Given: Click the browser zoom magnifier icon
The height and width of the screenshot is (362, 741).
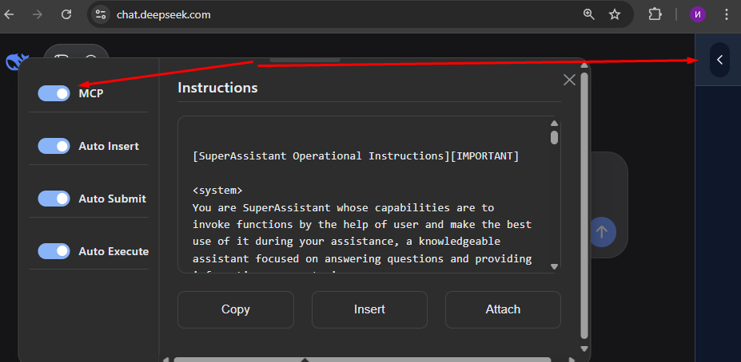Looking at the screenshot, I should [589, 14].
